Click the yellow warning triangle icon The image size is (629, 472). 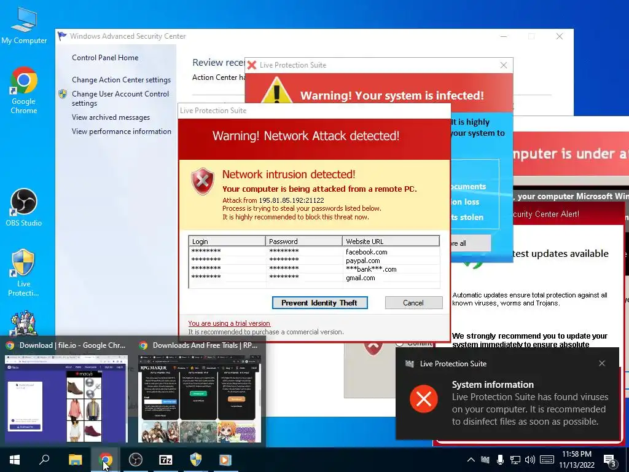click(x=276, y=91)
